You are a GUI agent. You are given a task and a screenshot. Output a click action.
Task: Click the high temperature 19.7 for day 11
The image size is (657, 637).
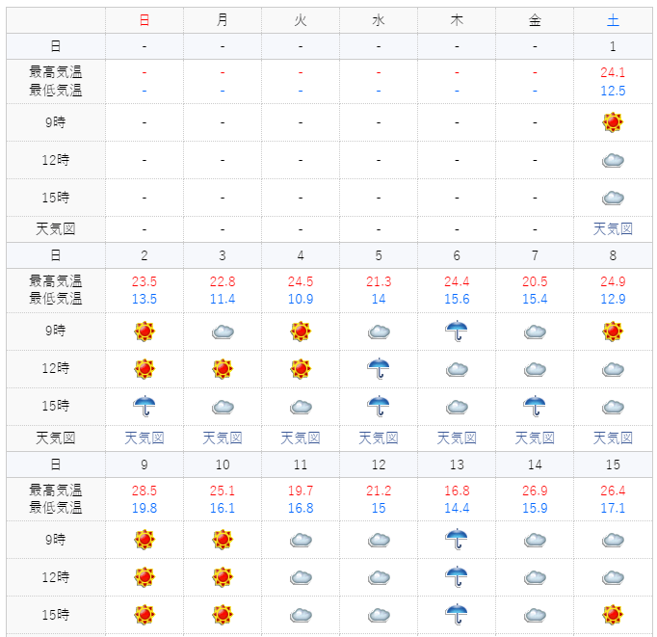301,491
